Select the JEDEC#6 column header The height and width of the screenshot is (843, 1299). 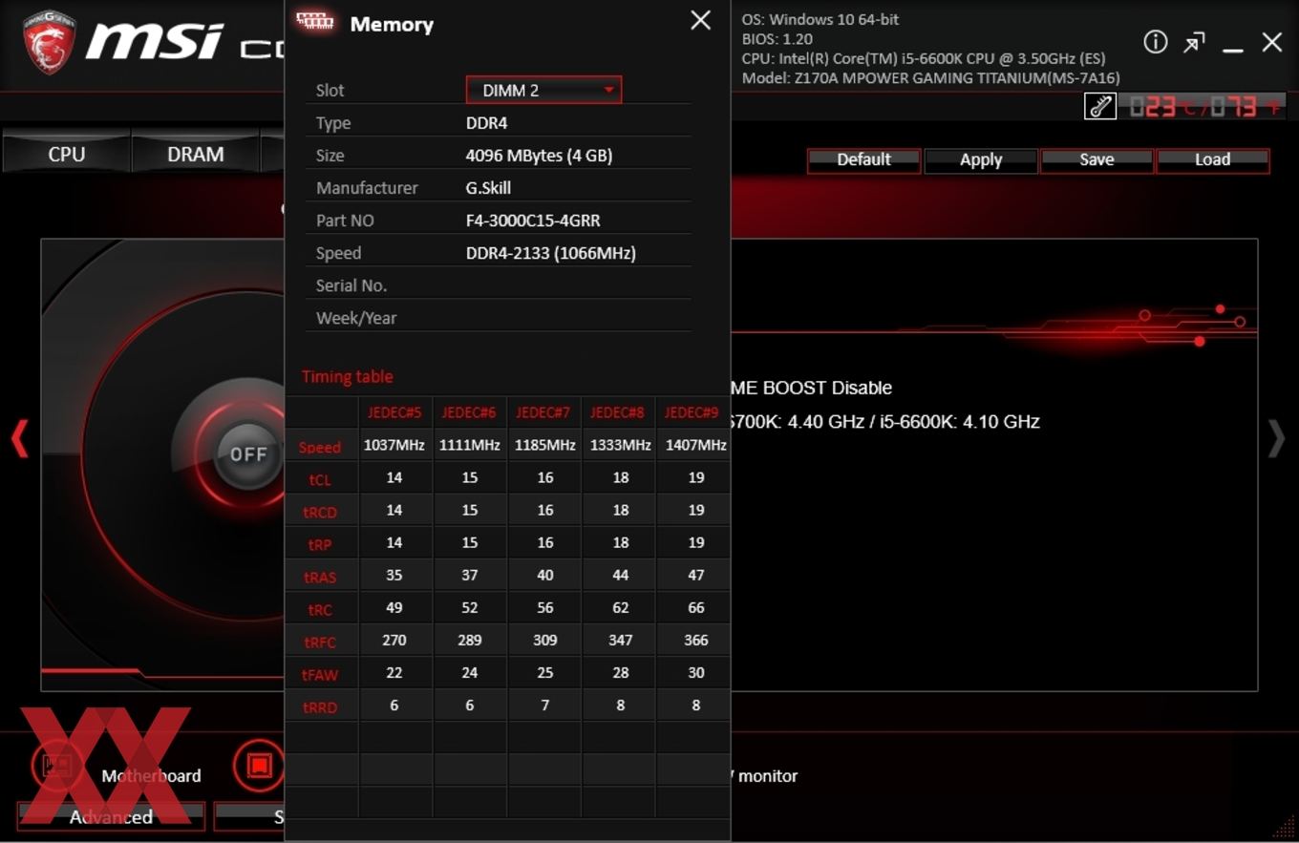pyautogui.click(x=469, y=412)
